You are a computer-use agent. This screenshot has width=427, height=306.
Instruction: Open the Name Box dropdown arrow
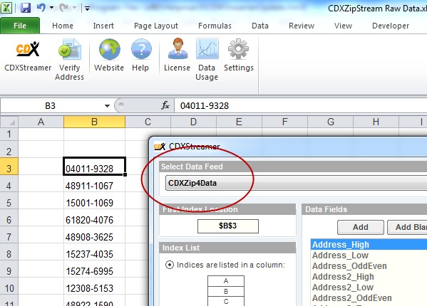tap(107, 106)
